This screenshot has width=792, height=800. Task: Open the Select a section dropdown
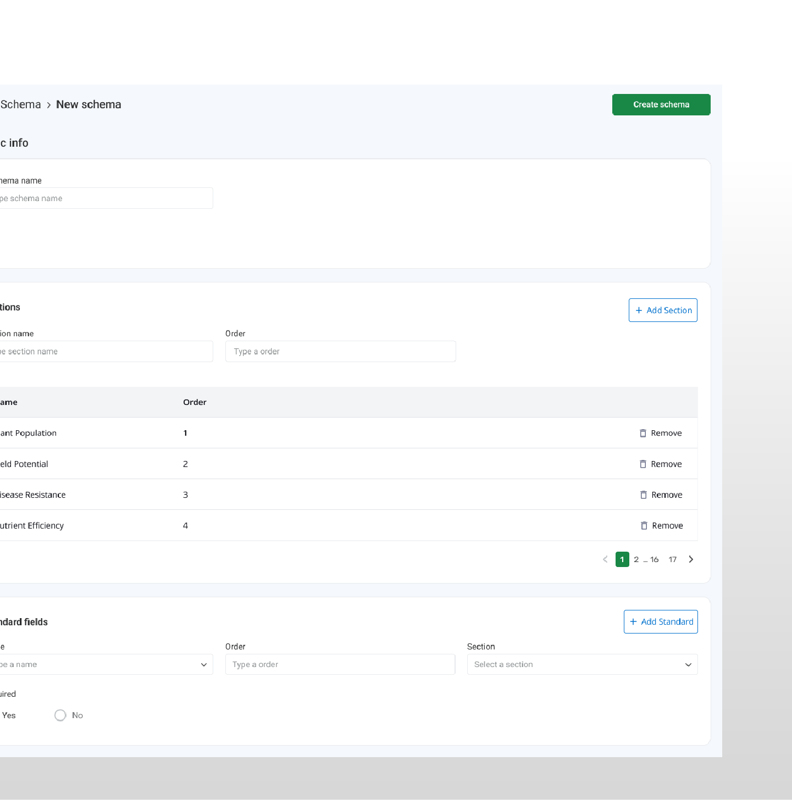(582, 664)
